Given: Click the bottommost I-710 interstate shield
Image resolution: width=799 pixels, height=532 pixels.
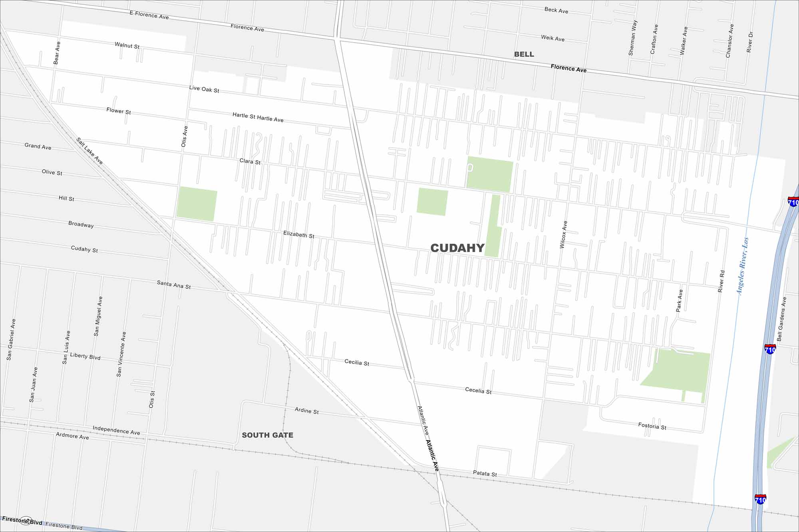Looking at the screenshot, I should [x=760, y=499].
